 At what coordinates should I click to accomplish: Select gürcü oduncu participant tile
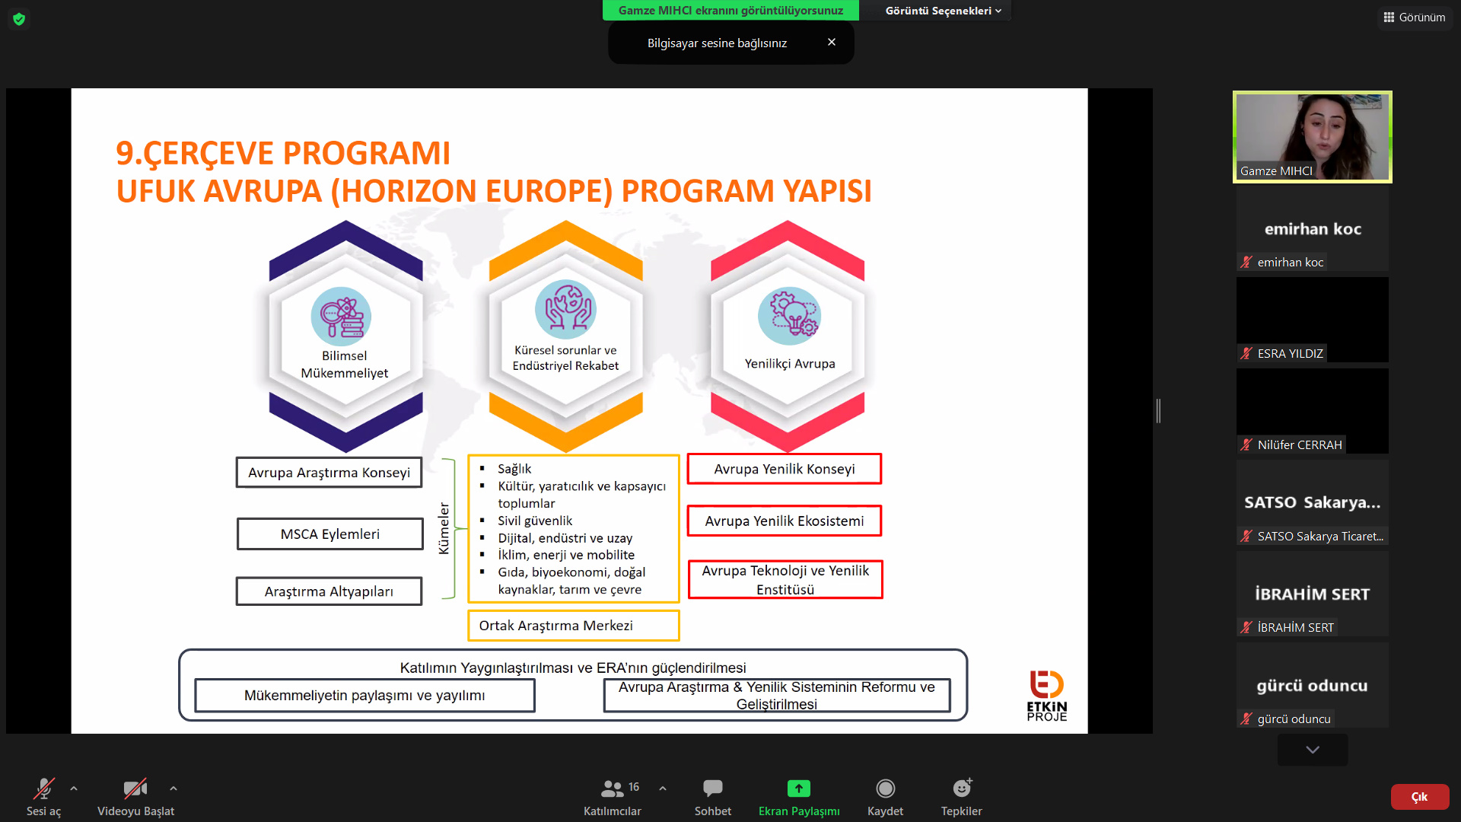point(1313,685)
